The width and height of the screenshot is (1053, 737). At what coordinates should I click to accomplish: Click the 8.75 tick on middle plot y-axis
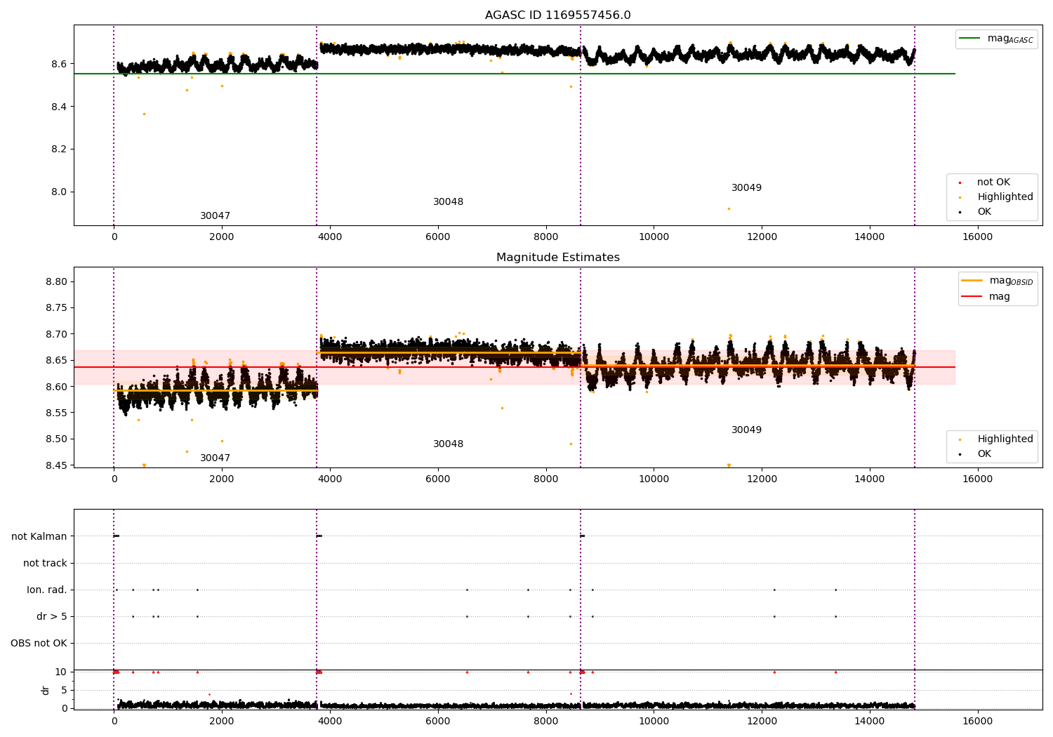(55, 308)
